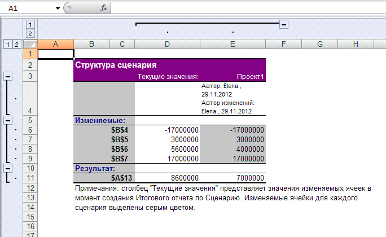Click the 'Изменяемые:' label cell

pos(100,120)
